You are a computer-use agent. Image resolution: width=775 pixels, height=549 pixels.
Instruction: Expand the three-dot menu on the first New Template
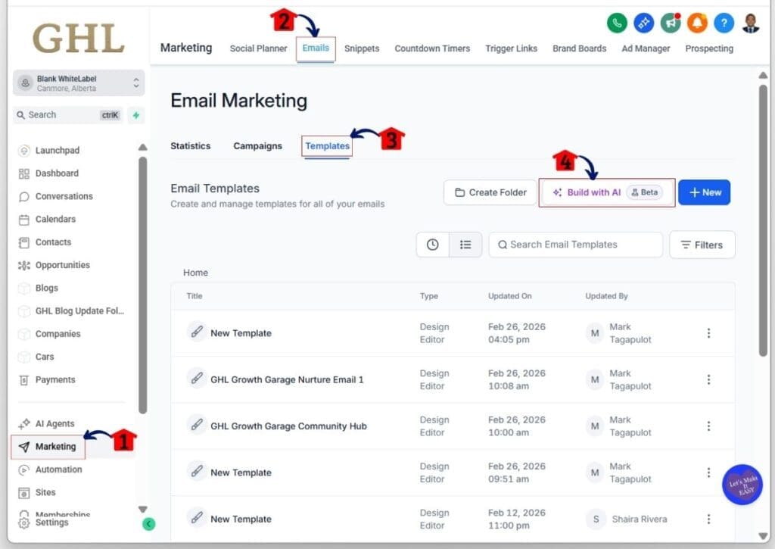coord(708,332)
